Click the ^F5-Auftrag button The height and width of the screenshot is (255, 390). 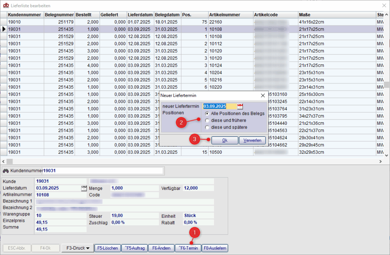(134, 248)
